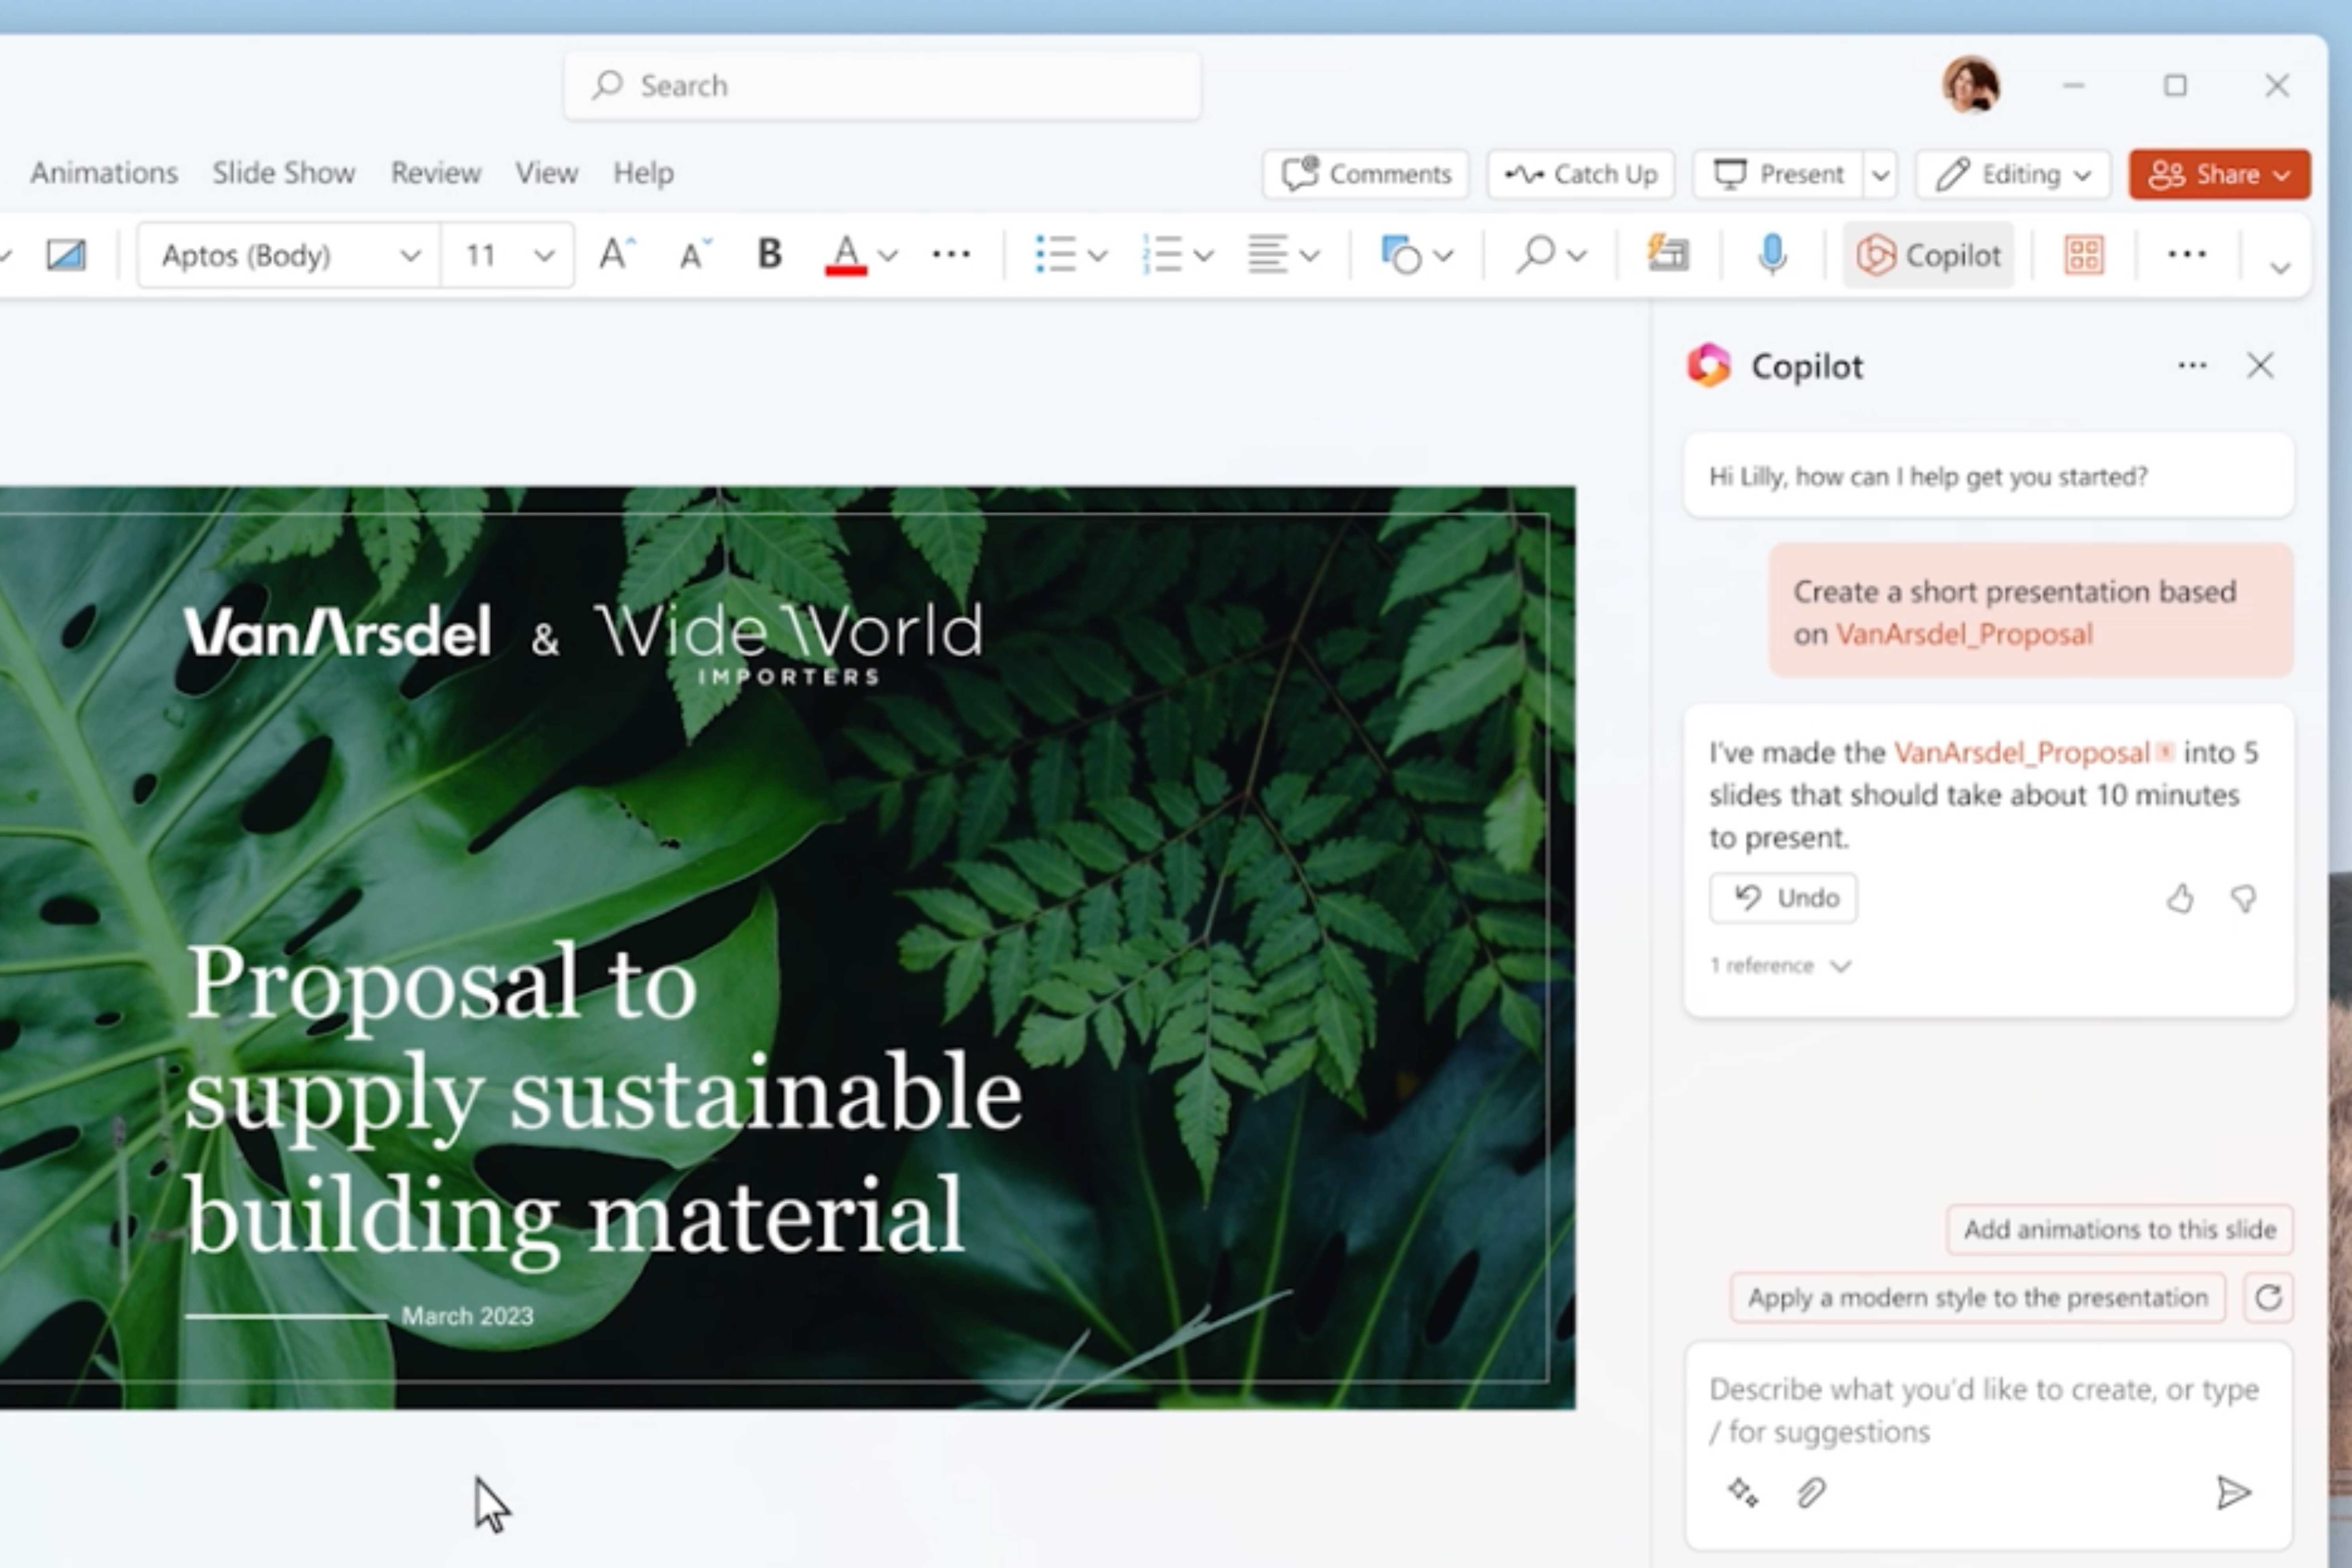Toggle the Copilot ribbon button
This screenshot has height=1568, width=2352.
coord(1928,255)
